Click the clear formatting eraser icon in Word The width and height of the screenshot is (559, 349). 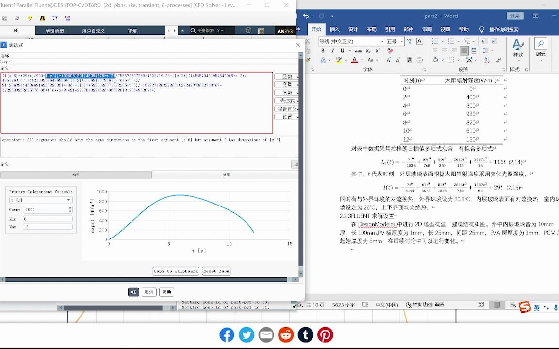point(390,50)
